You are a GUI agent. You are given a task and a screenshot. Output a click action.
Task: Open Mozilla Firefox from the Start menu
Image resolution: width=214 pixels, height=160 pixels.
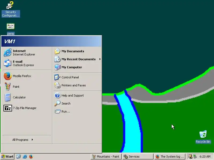27,76
